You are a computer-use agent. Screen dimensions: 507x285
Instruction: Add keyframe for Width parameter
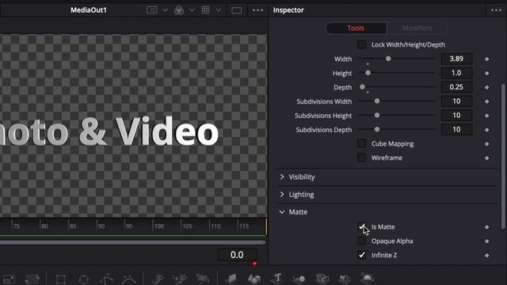point(486,59)
